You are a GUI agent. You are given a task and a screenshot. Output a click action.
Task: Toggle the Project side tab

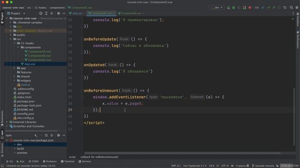coord(2,18)
